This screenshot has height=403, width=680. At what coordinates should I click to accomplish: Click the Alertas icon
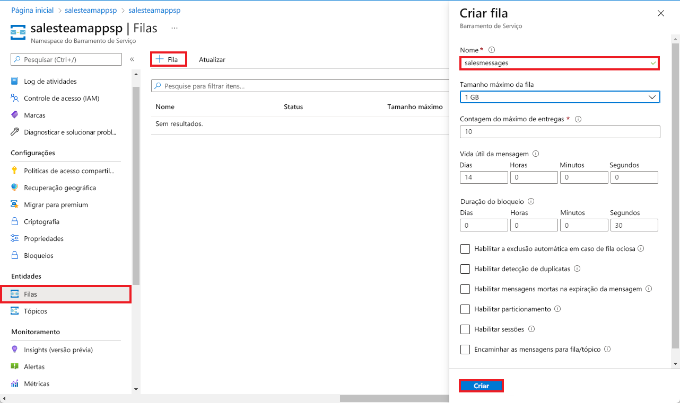pyautogui.click(x=15, y=366)
